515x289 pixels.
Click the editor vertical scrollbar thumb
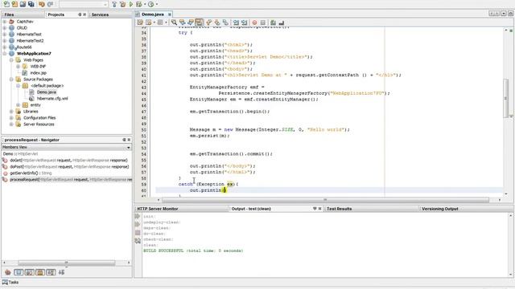[506, 98]
